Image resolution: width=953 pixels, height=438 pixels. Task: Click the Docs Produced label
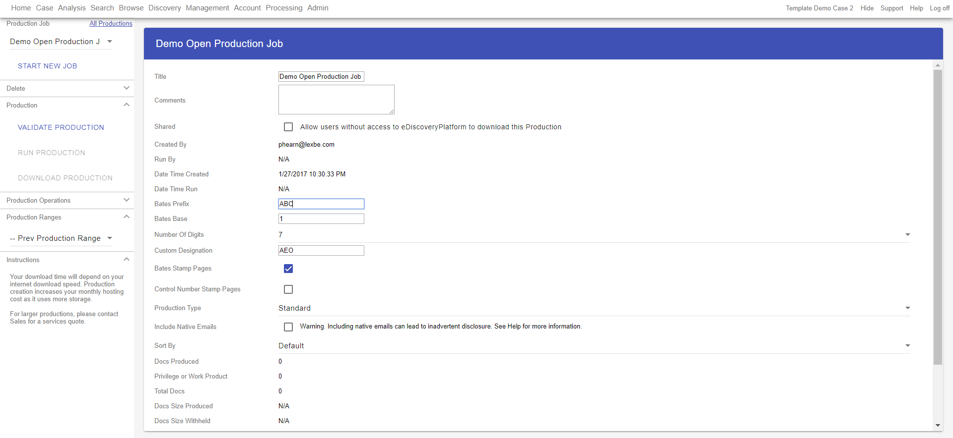[x=176, y=362]
